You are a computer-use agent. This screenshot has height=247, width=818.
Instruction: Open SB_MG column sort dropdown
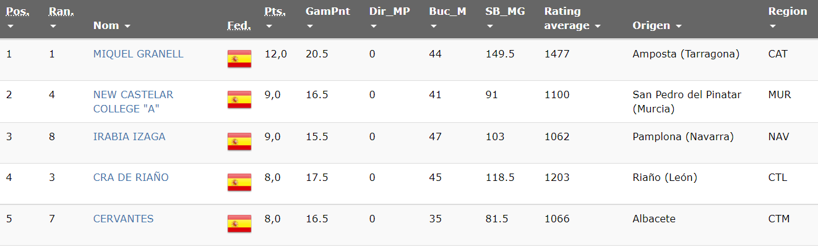coord(490,27)
